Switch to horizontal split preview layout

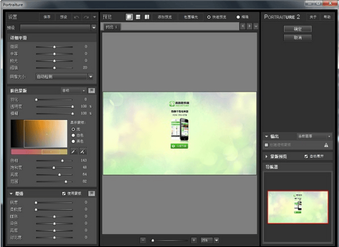[x=138, y=17]
